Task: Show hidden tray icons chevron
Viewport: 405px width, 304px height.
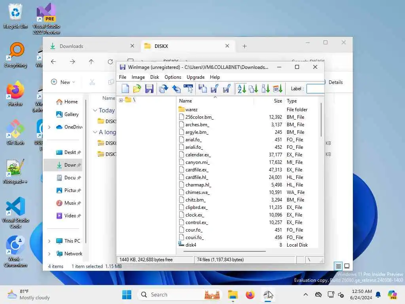Action: click(x=306, y=294)
